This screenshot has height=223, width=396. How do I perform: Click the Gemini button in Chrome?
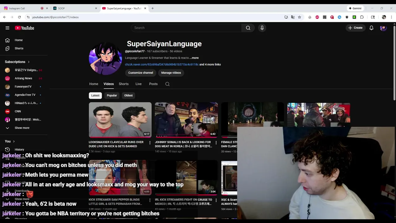pyautogui.click(x=355, y=8)
